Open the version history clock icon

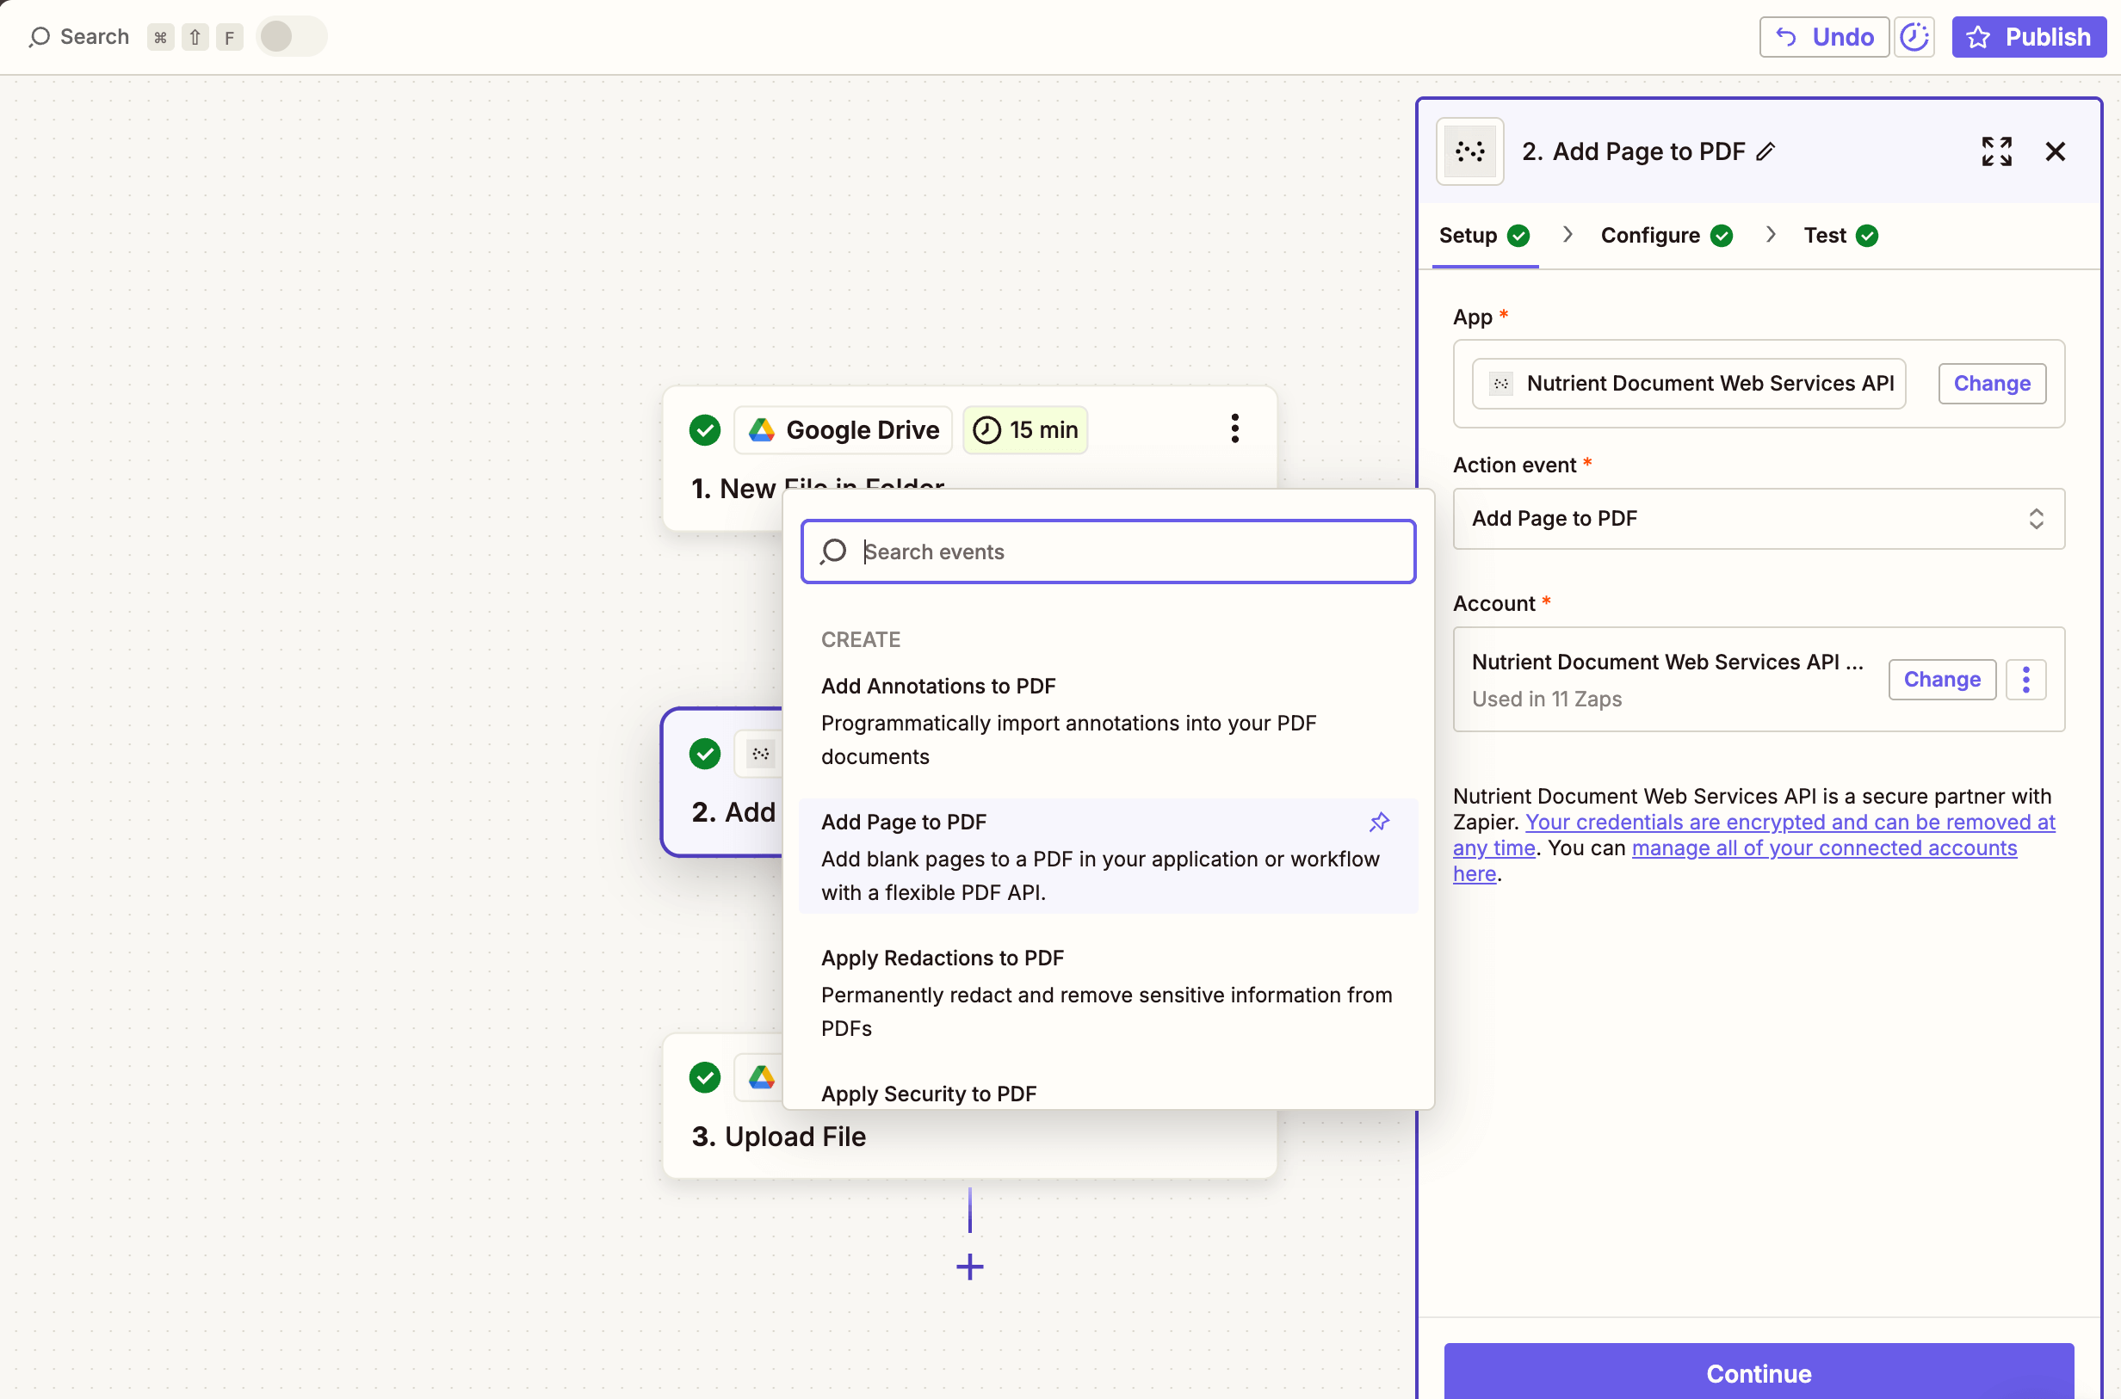[x=1914, y=37]
